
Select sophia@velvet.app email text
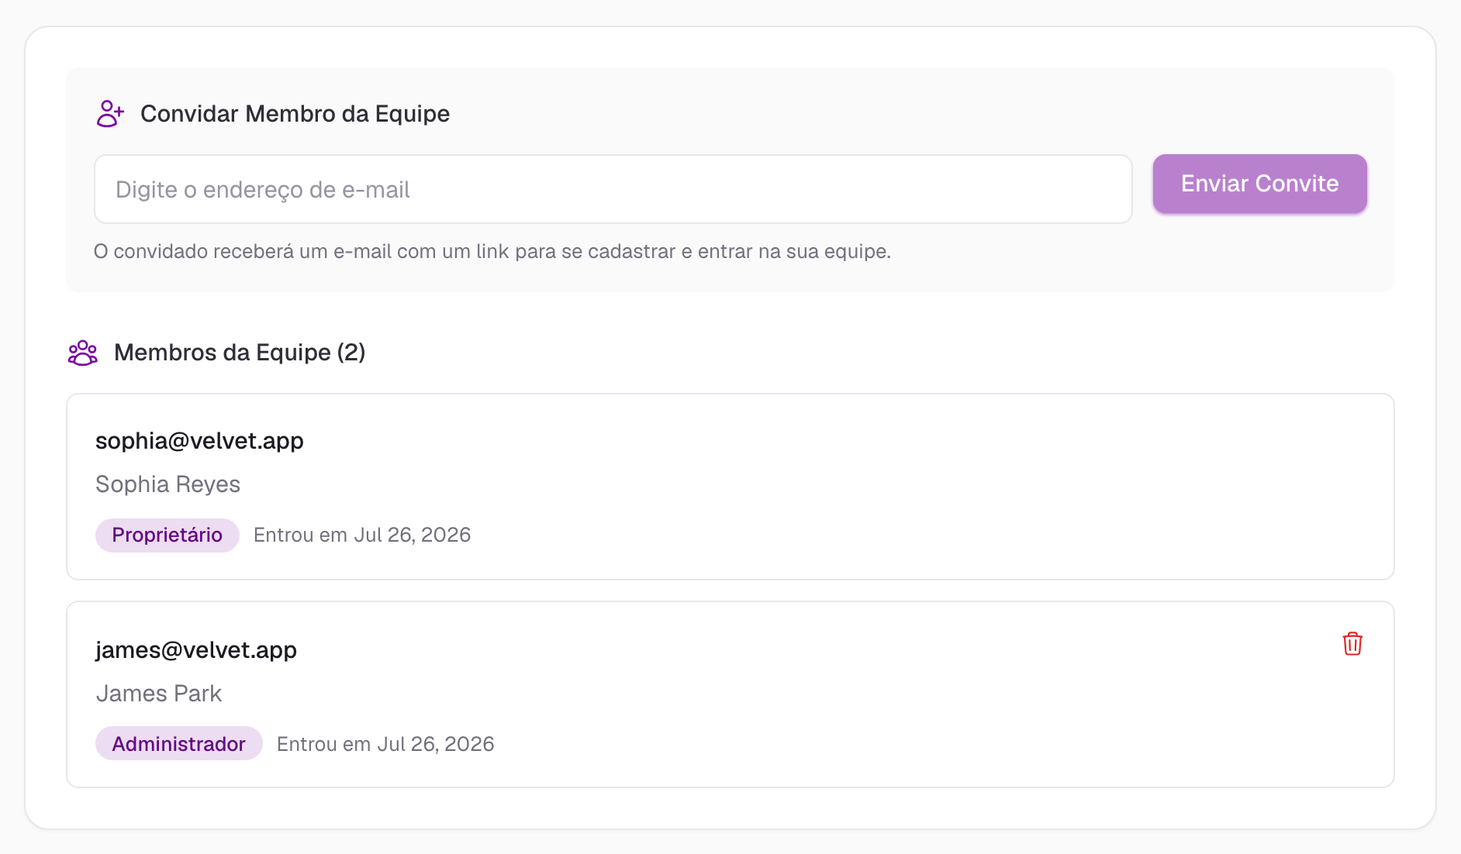click(x=199, y=441)
